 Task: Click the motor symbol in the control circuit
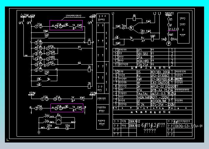click(131, 28)
